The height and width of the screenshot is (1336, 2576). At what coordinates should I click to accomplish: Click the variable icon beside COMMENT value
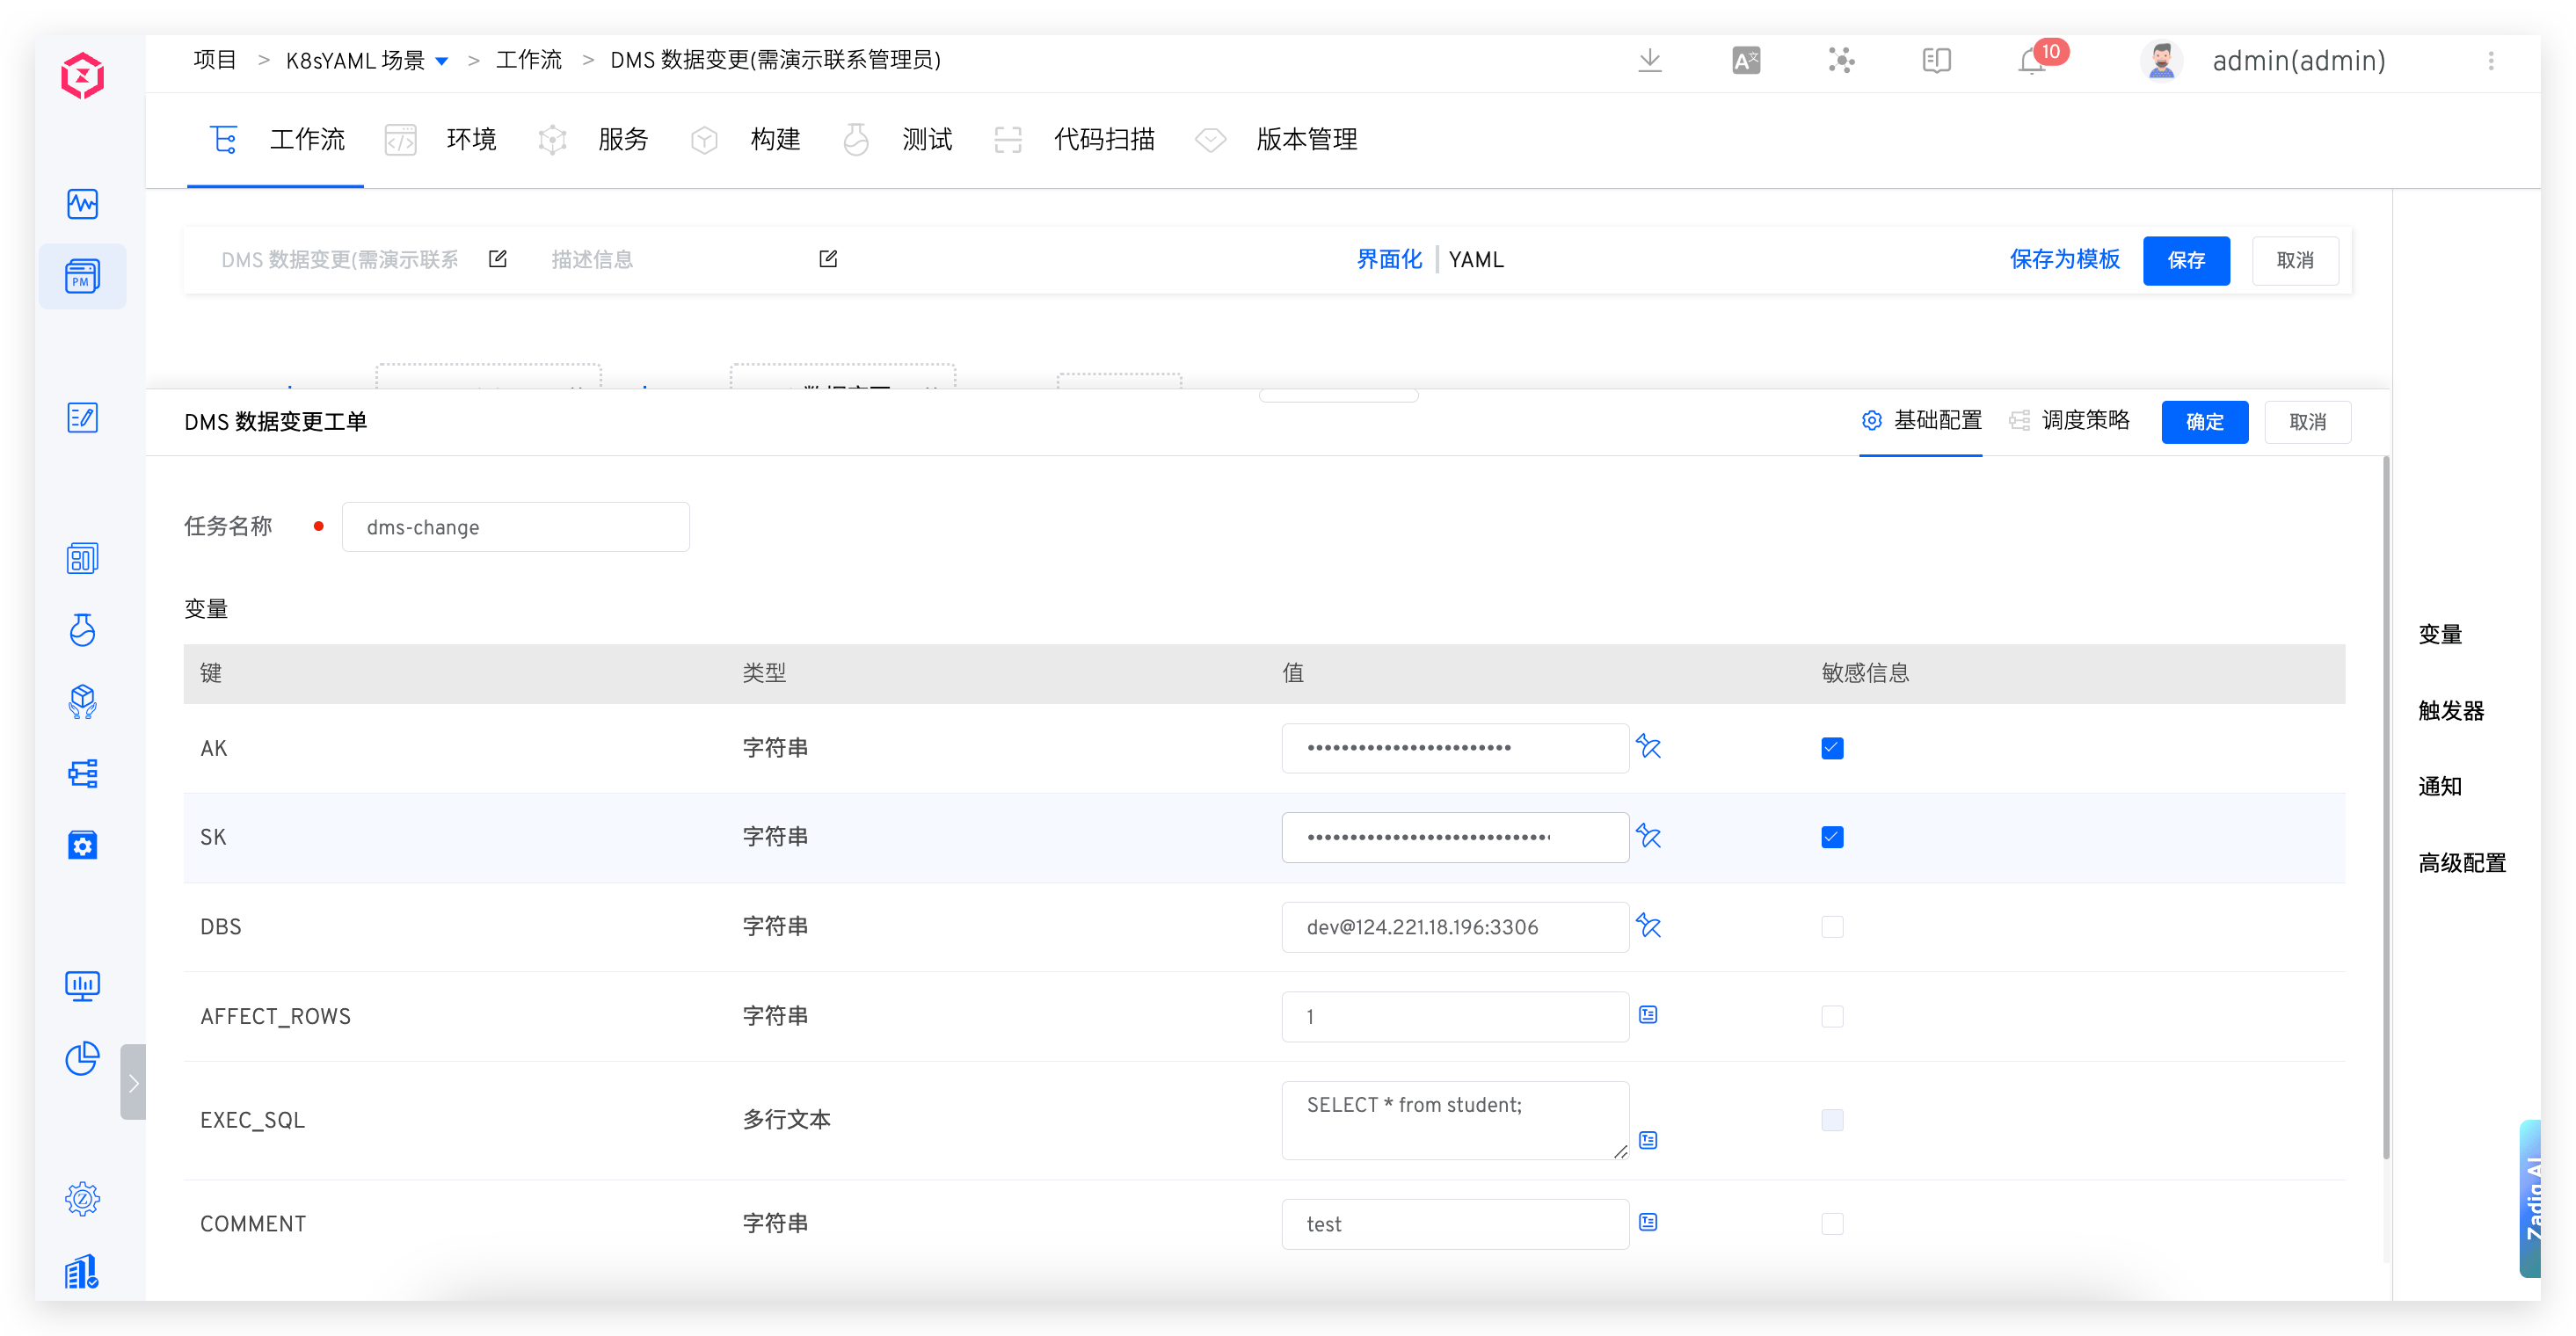pyautogui.click(x=1648, y=1222)
